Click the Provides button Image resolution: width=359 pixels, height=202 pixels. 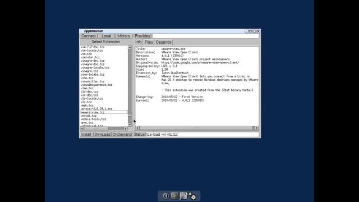pyautogui.click(x=142, y=36)
